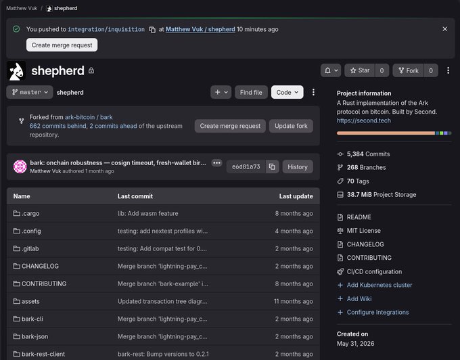Open the .config folder
The image size is (460, 360).
click(x=27, y=231)
